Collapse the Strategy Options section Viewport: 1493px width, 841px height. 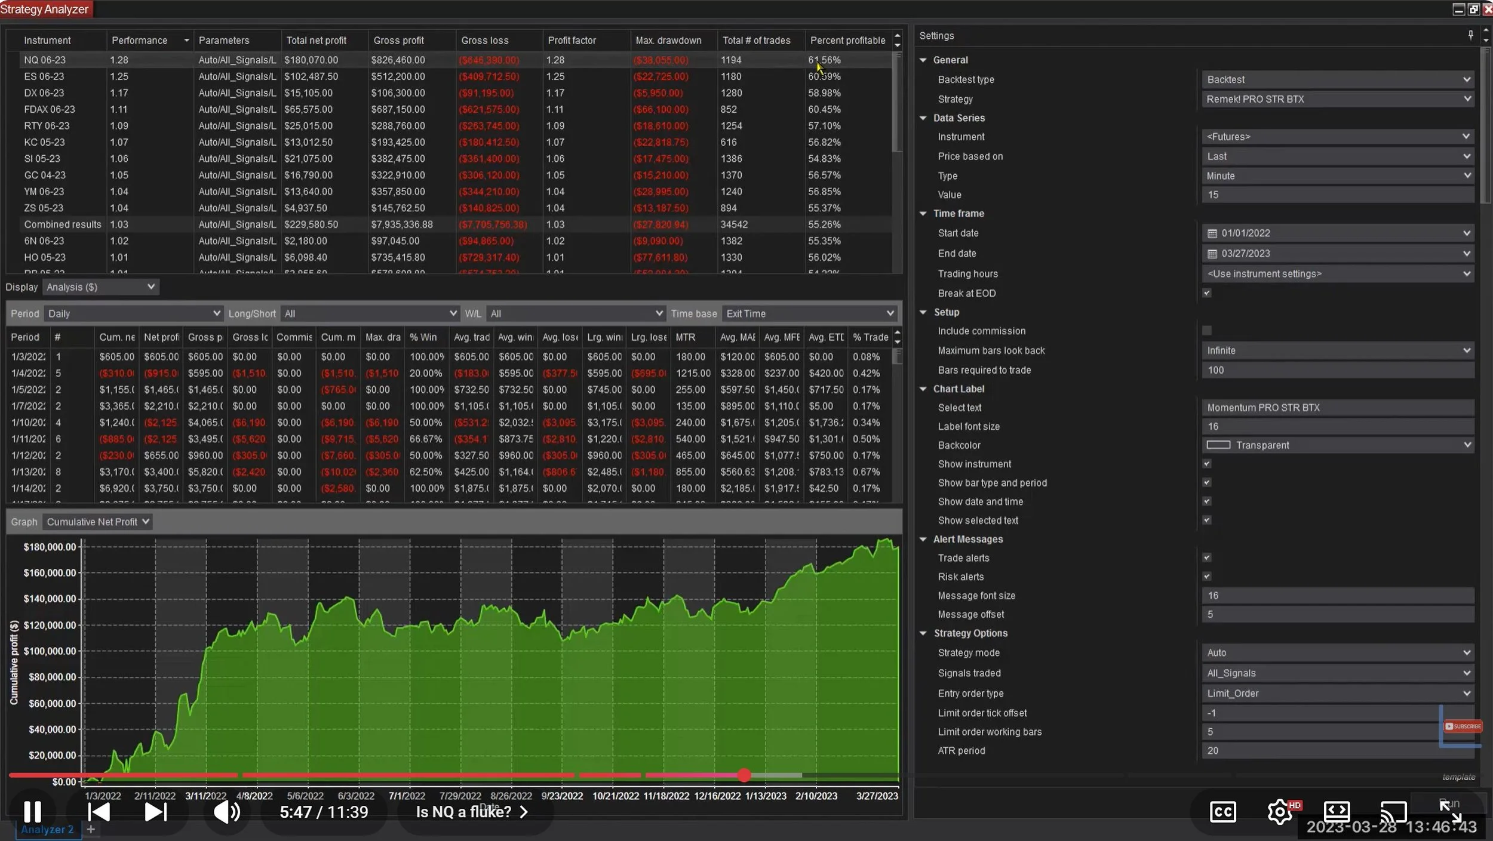923,633
